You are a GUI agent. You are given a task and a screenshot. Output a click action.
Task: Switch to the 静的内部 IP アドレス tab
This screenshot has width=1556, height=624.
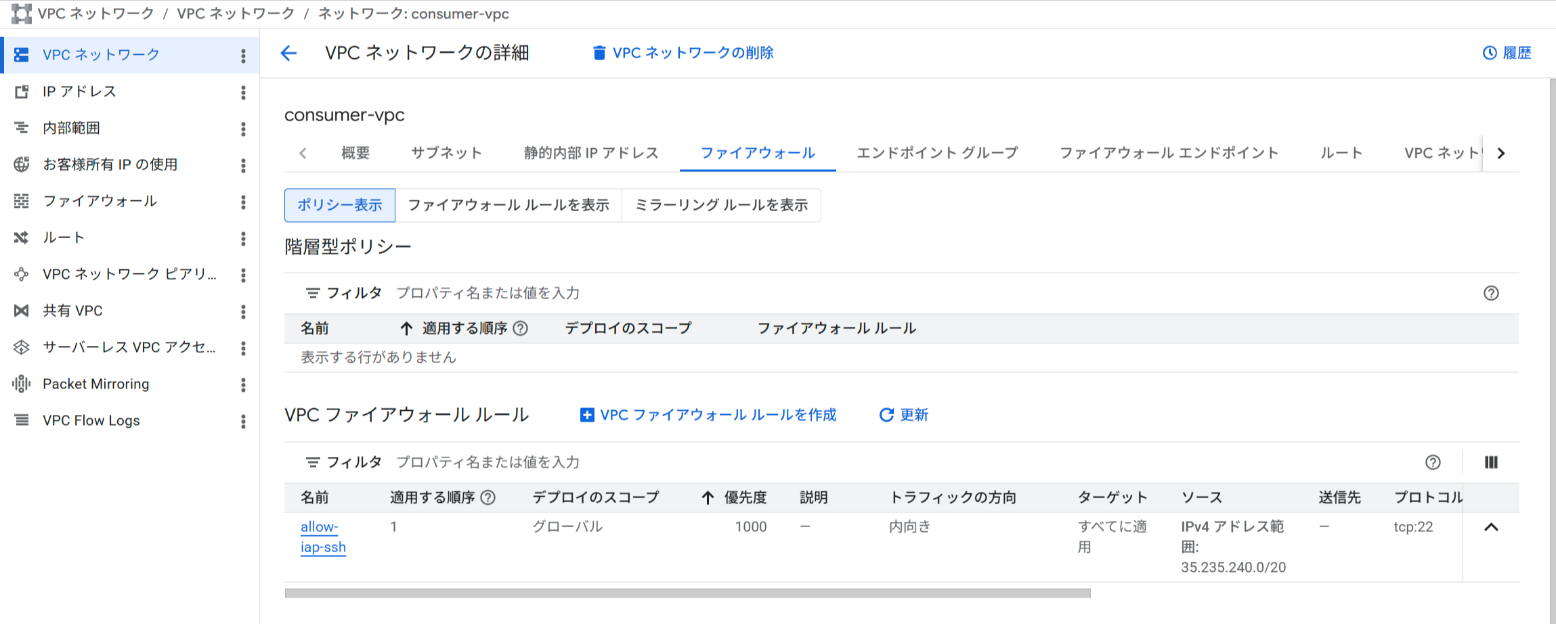pyautogui.click(x=591, y=153)
